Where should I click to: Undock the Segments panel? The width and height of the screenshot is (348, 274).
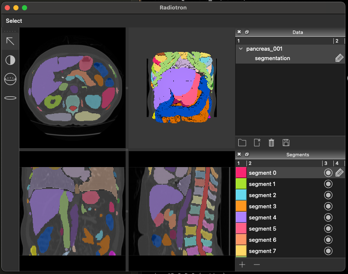pyautogui.click(x=247, y=155)
